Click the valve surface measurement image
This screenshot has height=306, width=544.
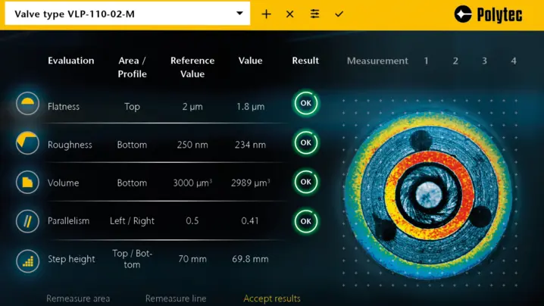point(429,189)
